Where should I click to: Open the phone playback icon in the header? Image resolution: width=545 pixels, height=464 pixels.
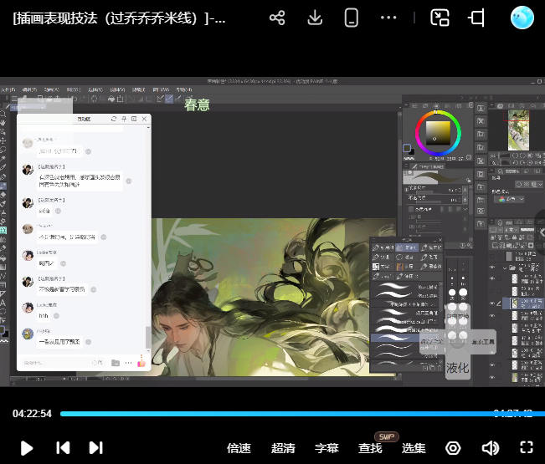click(352, 18)
